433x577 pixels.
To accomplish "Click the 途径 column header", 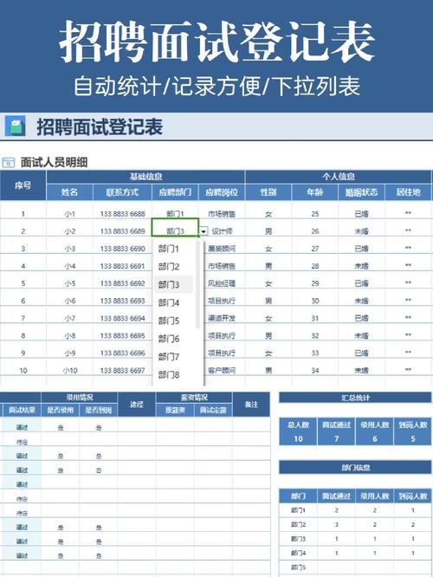I will [x=137, y=405].
